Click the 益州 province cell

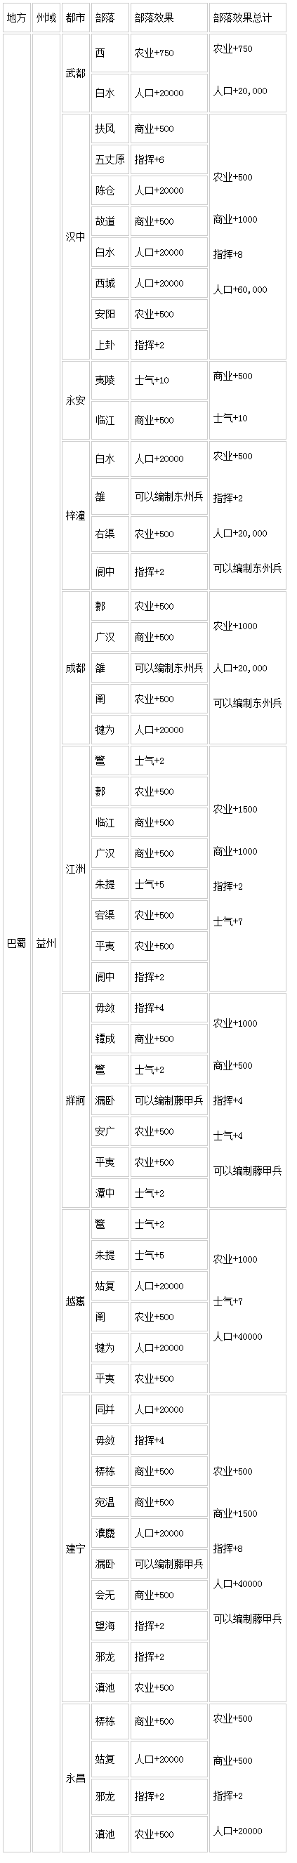point(46,943)
